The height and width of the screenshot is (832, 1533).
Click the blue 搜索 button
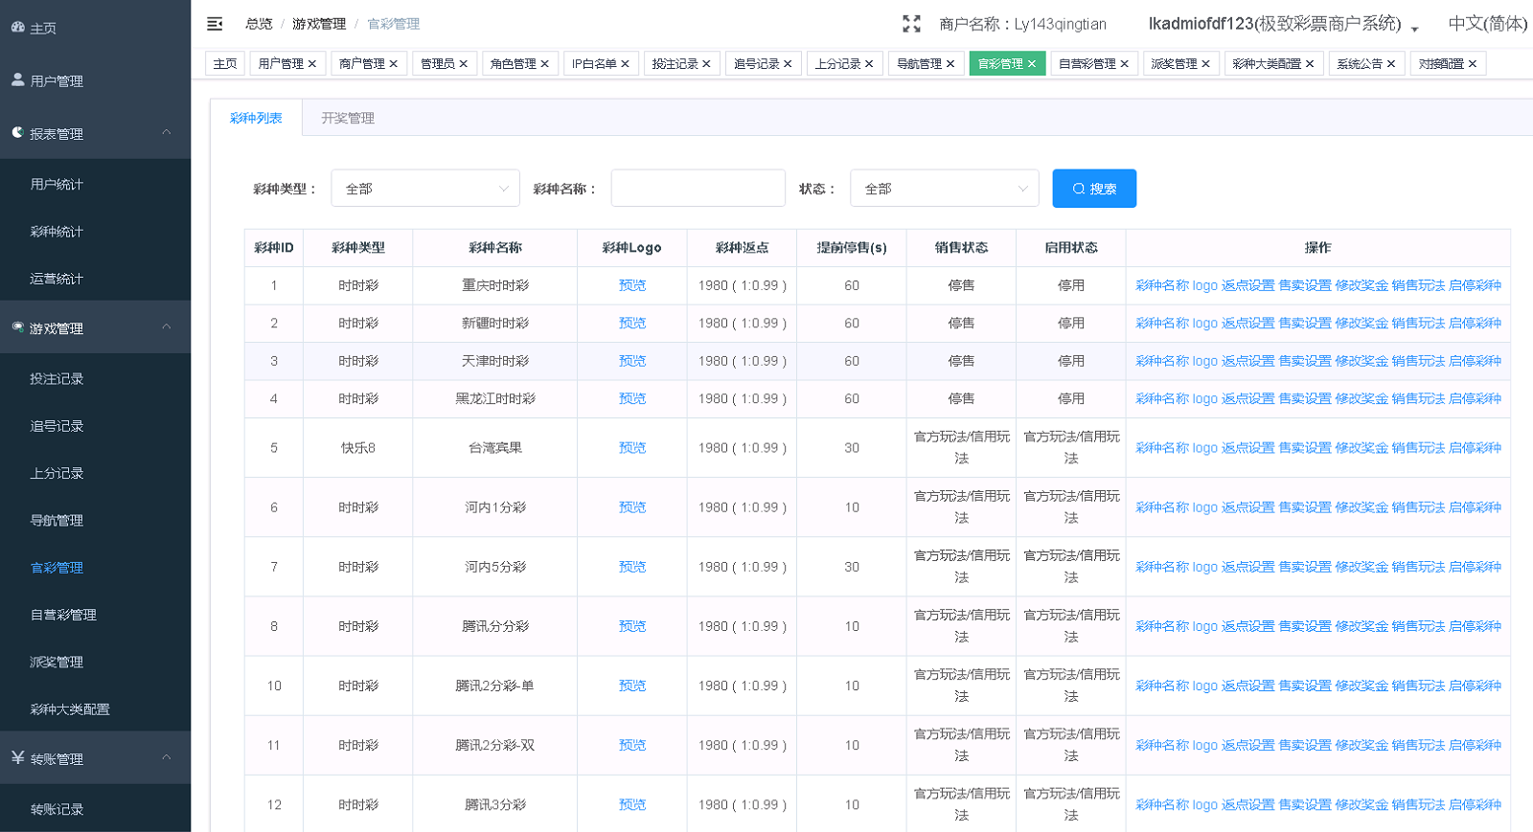coord(1093,189)
